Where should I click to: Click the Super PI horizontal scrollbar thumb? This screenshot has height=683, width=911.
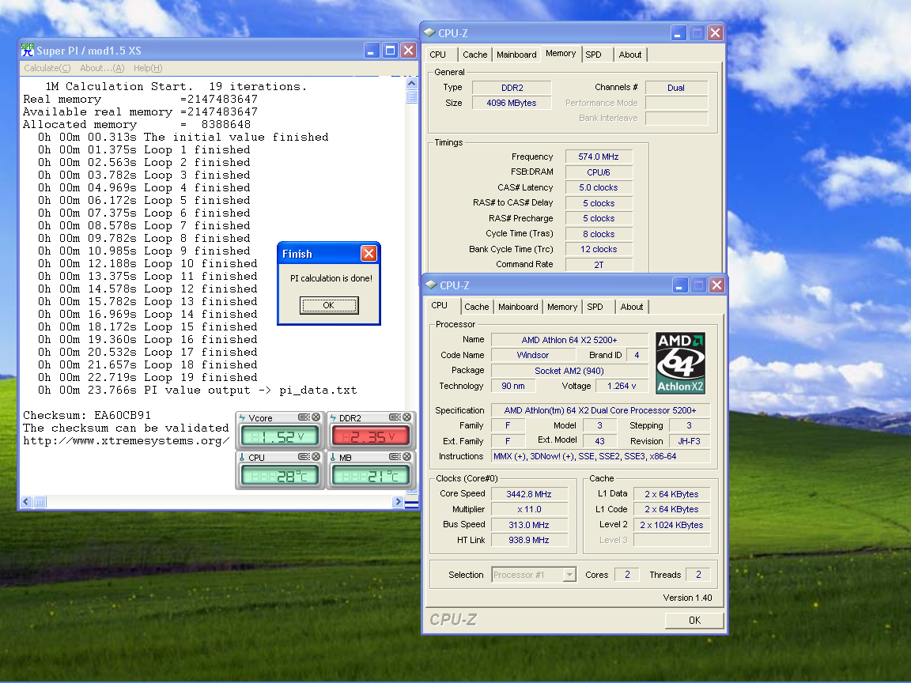40,502
